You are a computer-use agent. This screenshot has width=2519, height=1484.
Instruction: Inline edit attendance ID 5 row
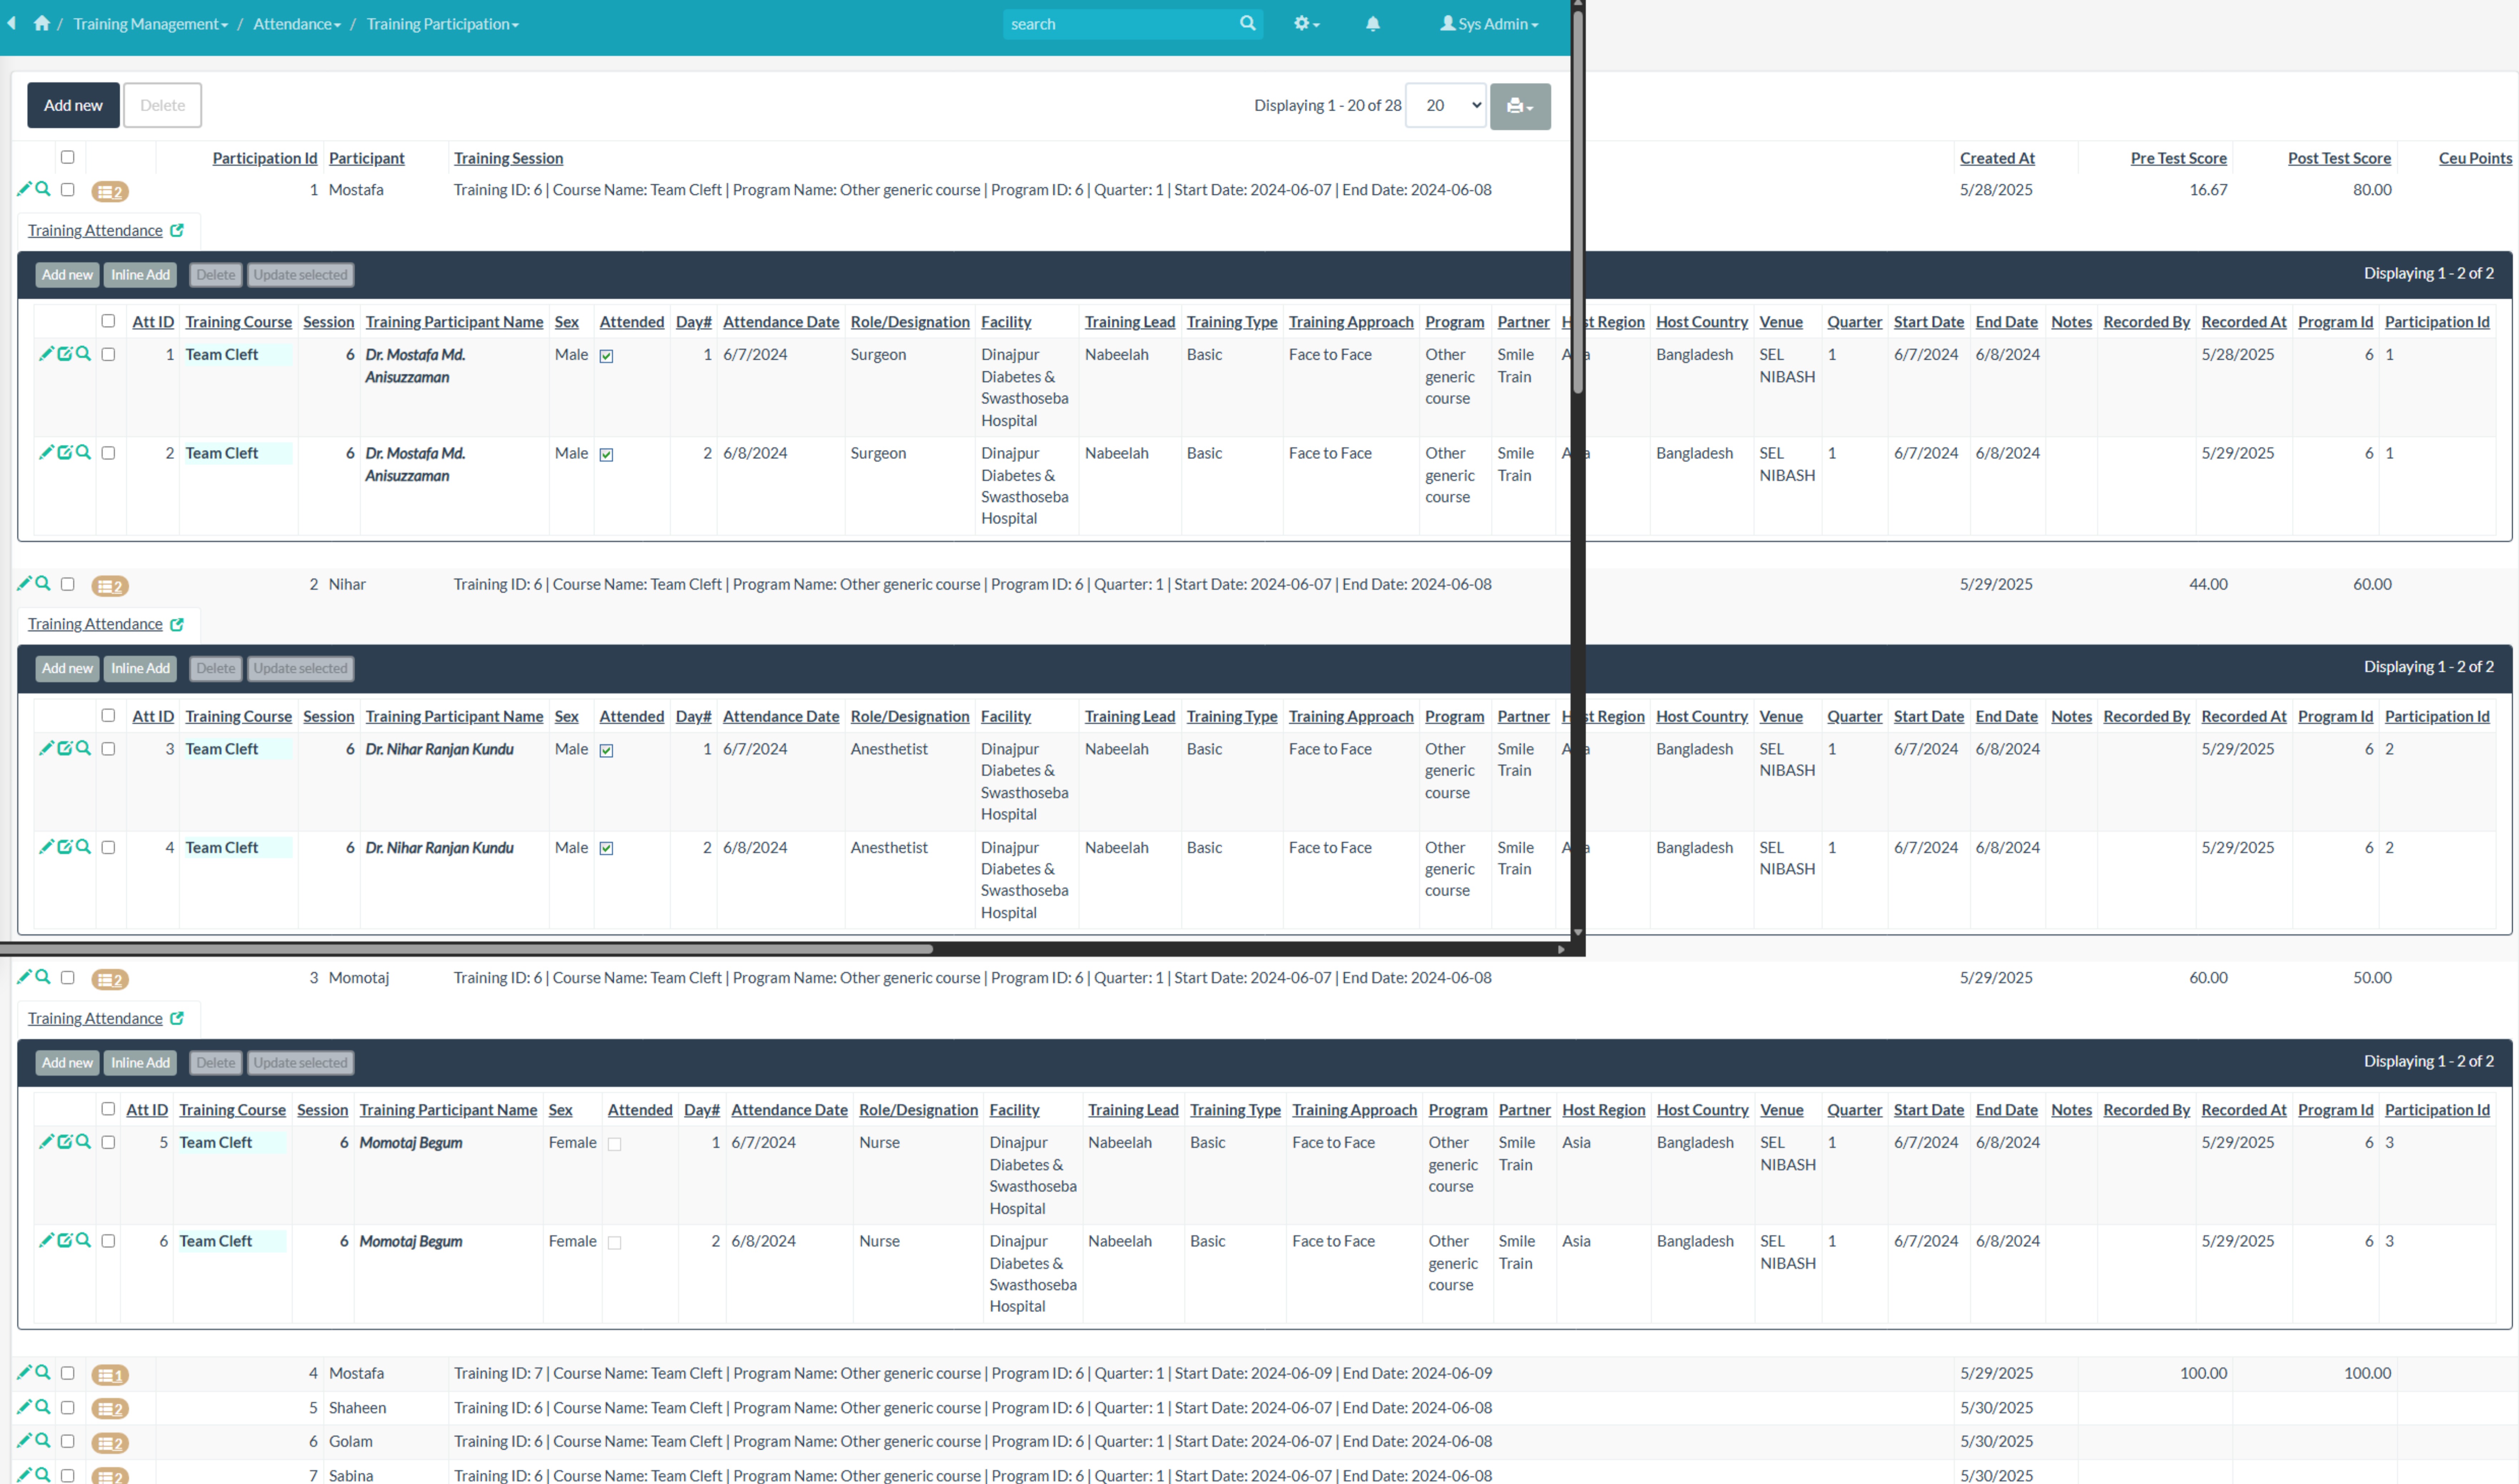pos(65,1142)
